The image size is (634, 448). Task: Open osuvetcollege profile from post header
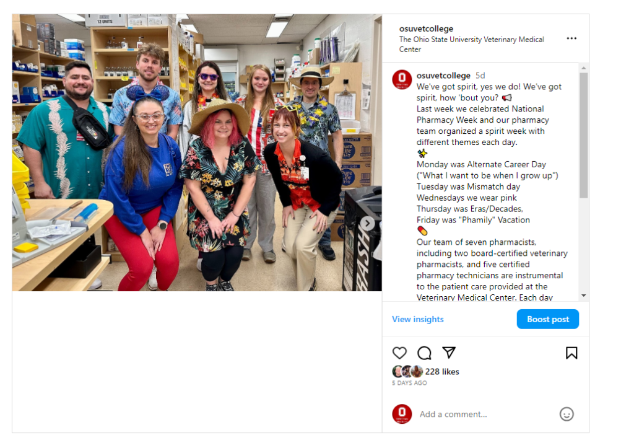pos(426,29)
